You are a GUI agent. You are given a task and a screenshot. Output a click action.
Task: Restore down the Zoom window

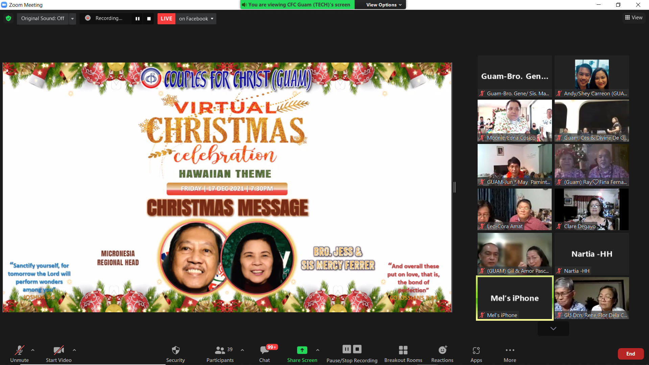coord(618,5)
